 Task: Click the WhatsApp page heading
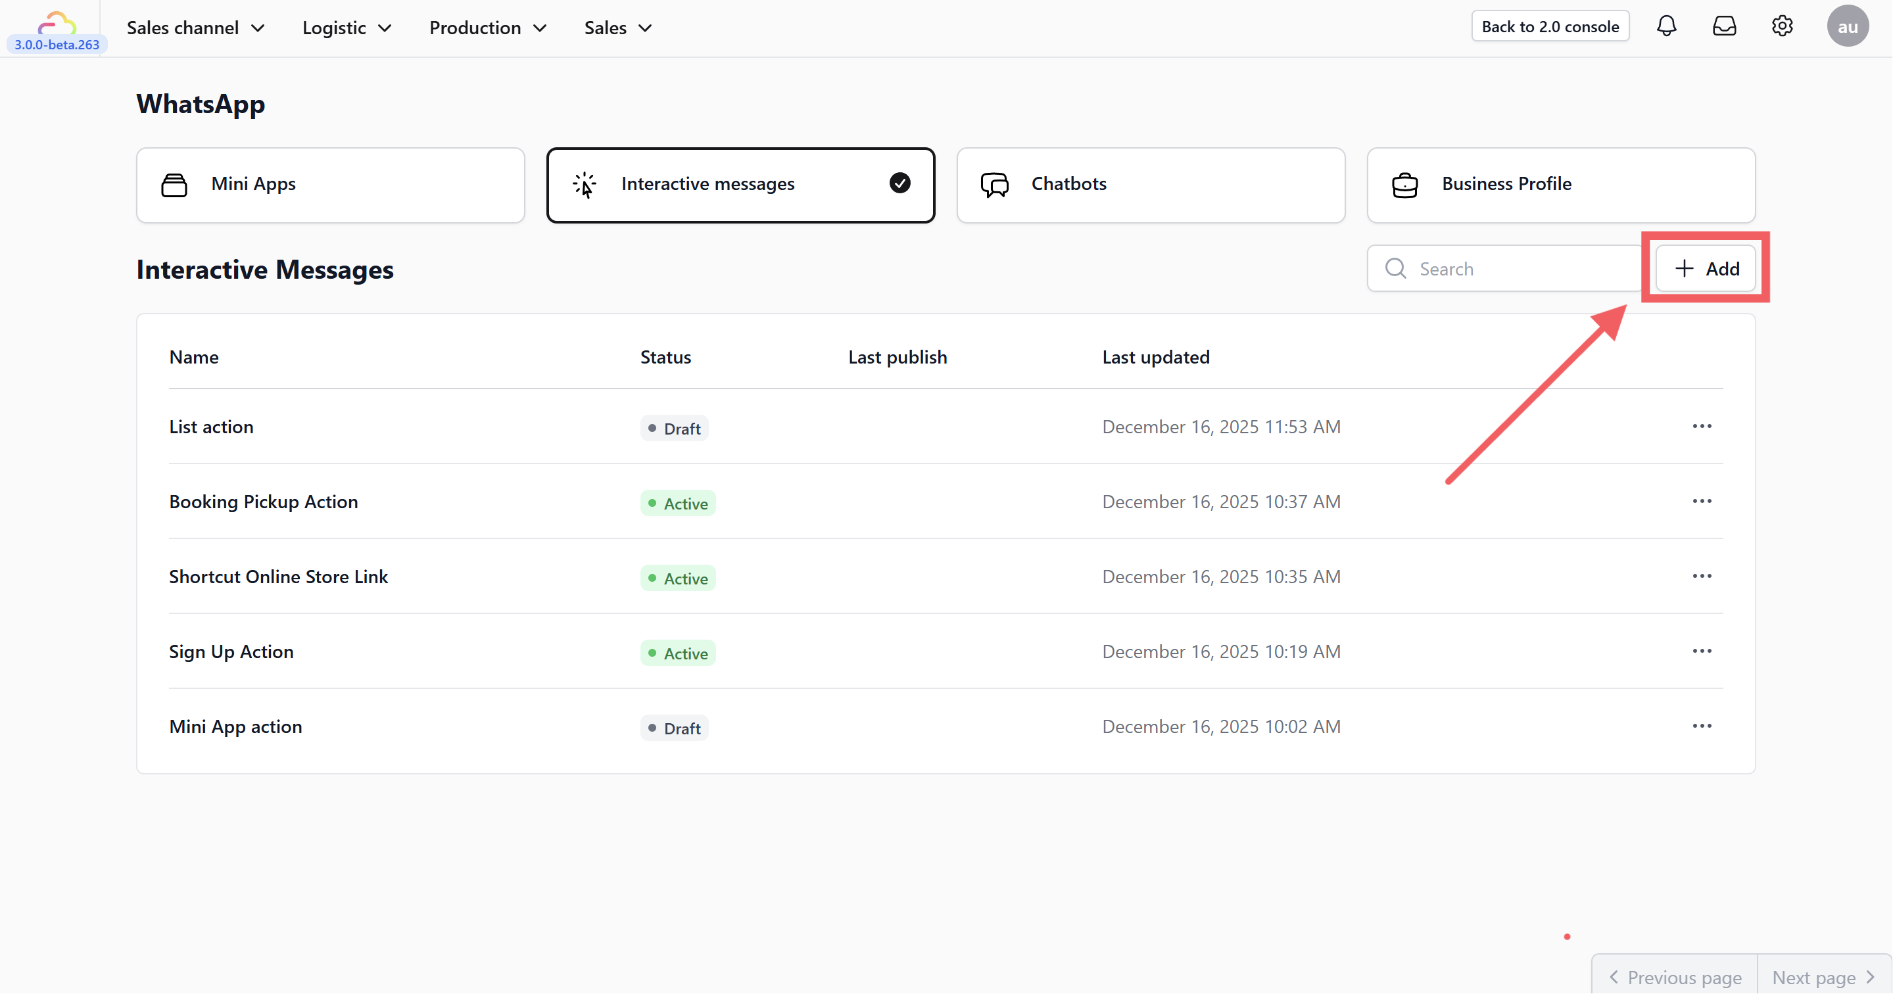tap(201, 105)
